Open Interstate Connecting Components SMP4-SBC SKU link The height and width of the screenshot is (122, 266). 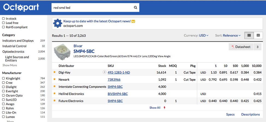pos(115,87)
